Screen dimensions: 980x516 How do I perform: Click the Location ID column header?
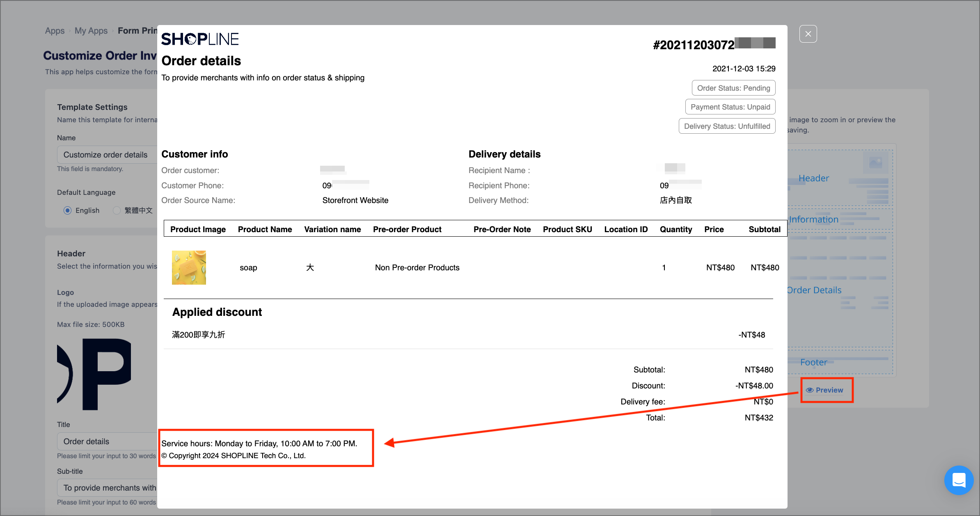(x=626, y=229)
